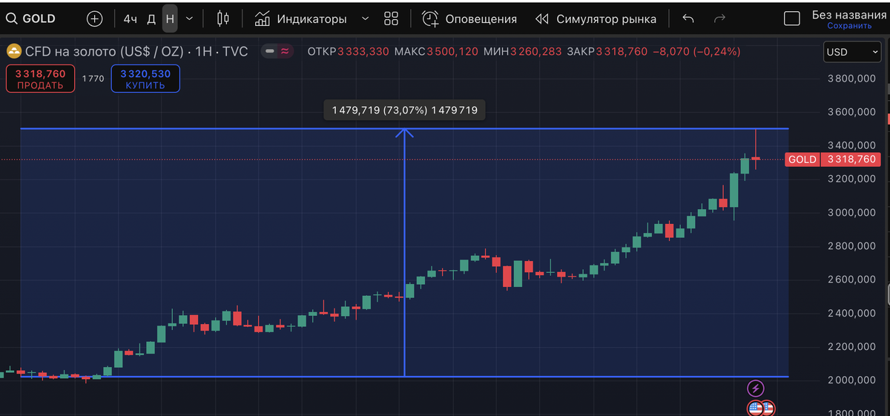Click the МАКС high value 3500,120
The width and height of the screenshot is (890, 416).
click(452, 52)
